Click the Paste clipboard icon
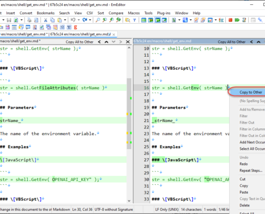 pos(59,20)
